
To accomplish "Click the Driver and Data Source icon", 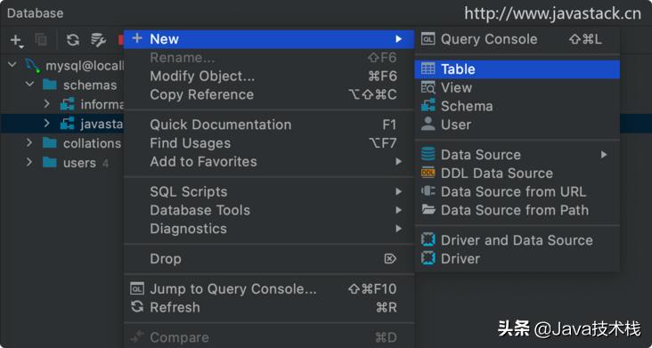I will click(428, 239).
